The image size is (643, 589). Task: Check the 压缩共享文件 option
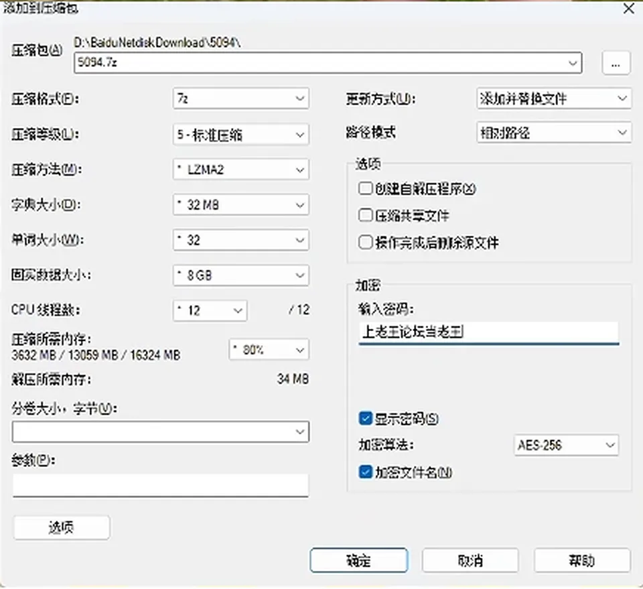tap(366, 215)
